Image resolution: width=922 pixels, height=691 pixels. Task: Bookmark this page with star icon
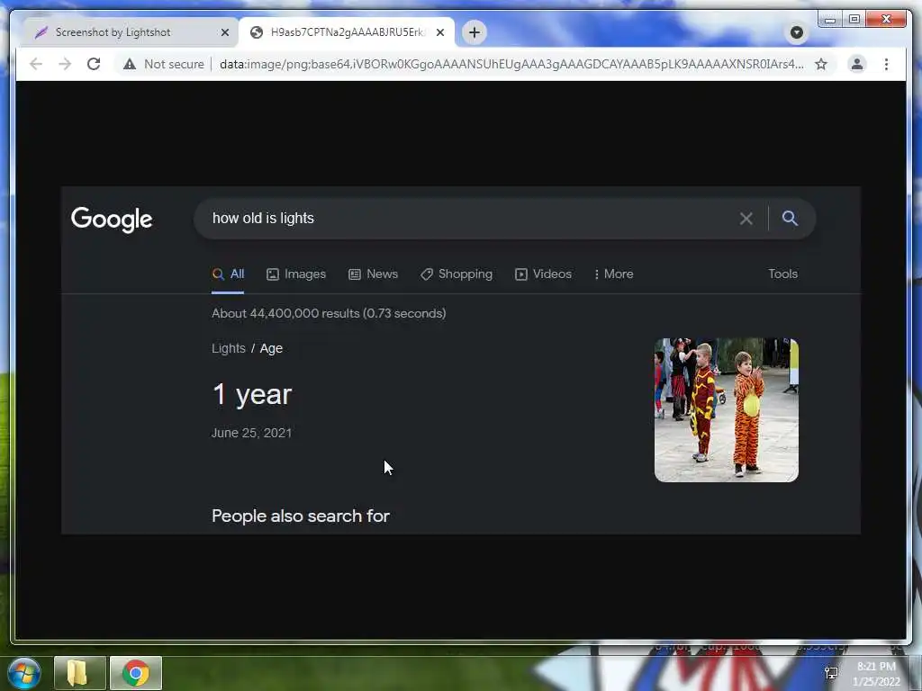pos(821,64)
